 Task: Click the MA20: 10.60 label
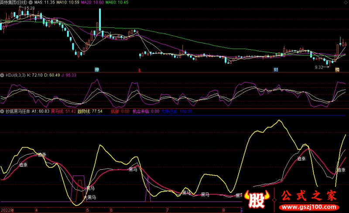[x=92, y=3]
